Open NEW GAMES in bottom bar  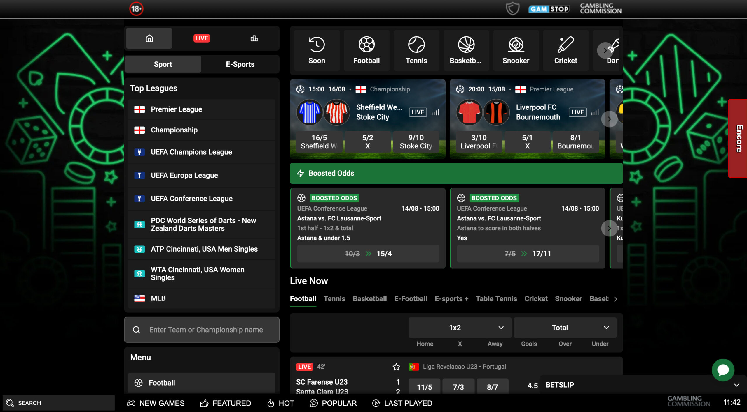click(156, 403)
